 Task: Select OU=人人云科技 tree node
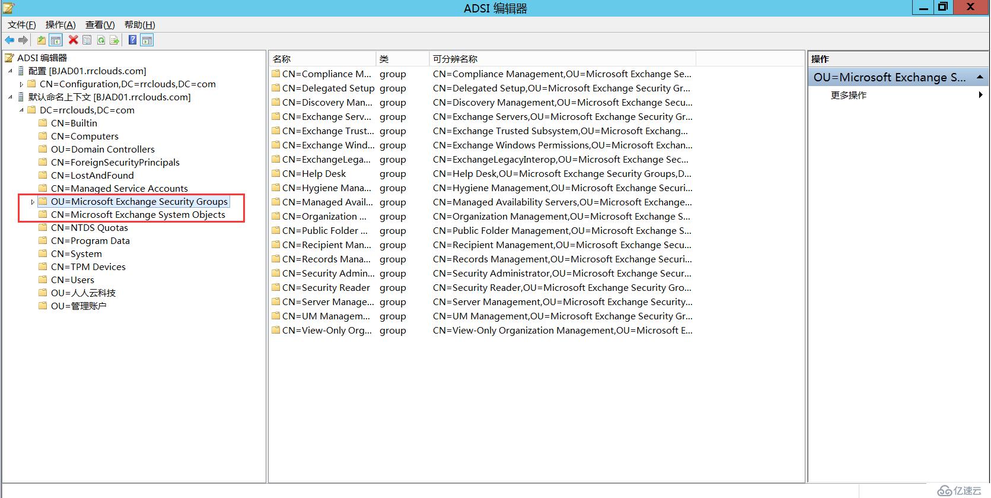coord(84,293)
